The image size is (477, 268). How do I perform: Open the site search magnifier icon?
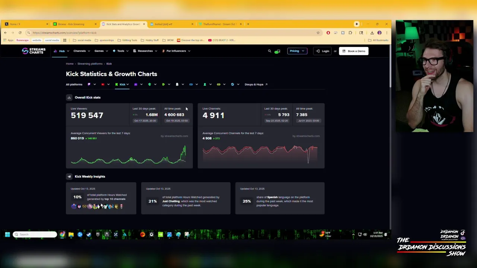[269, 51]
